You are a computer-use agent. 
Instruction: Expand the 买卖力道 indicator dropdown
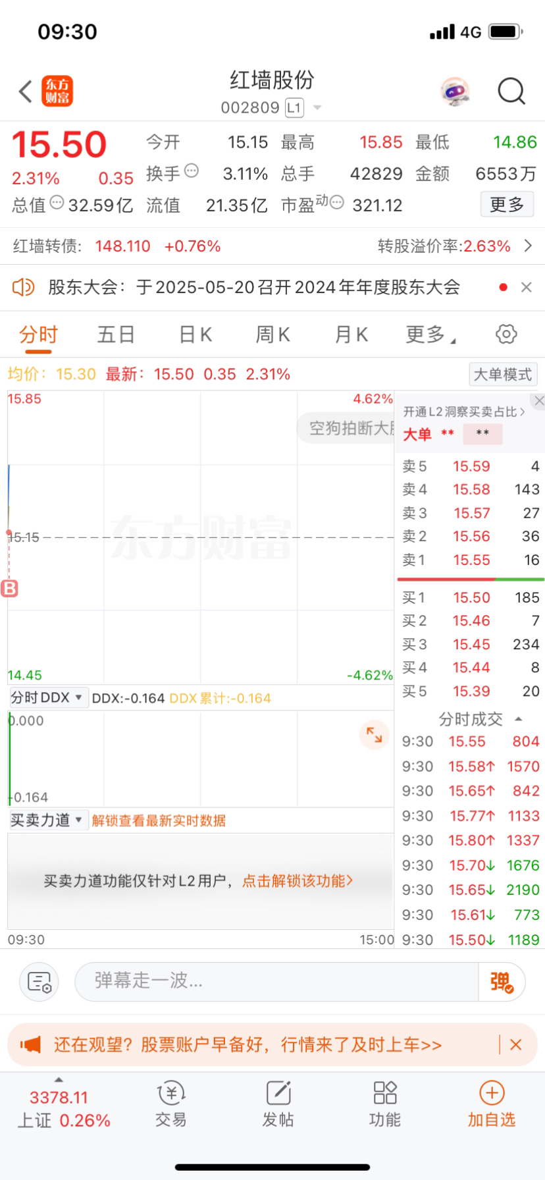pyautogui.click(x=47, y=820)
